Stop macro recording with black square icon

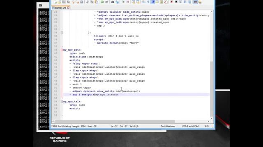click(x=176, y=2)
